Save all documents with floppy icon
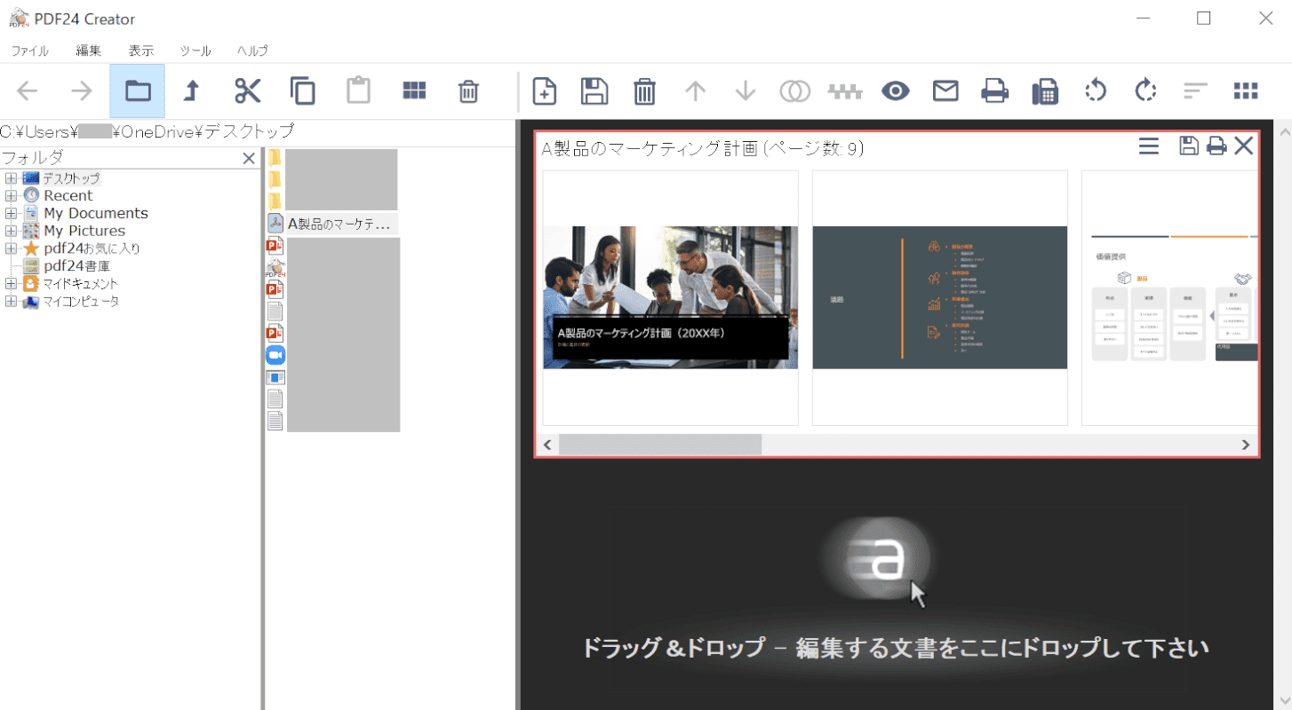 [594, 91]
